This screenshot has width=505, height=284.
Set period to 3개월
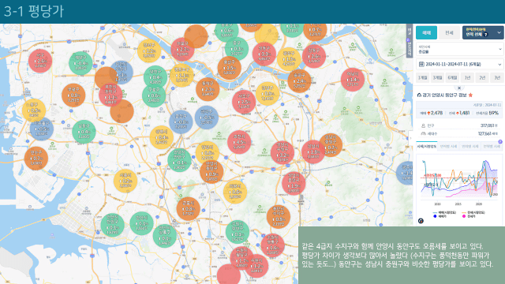[x=437, y=77]
